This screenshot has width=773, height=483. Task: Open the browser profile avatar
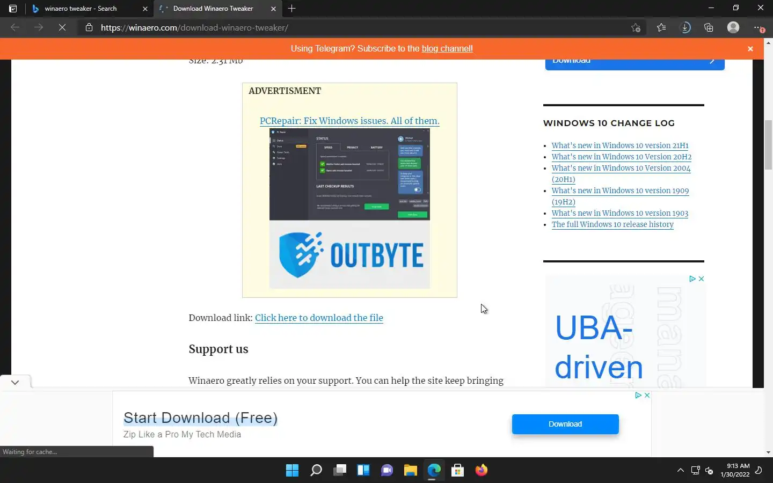(733, 27)
